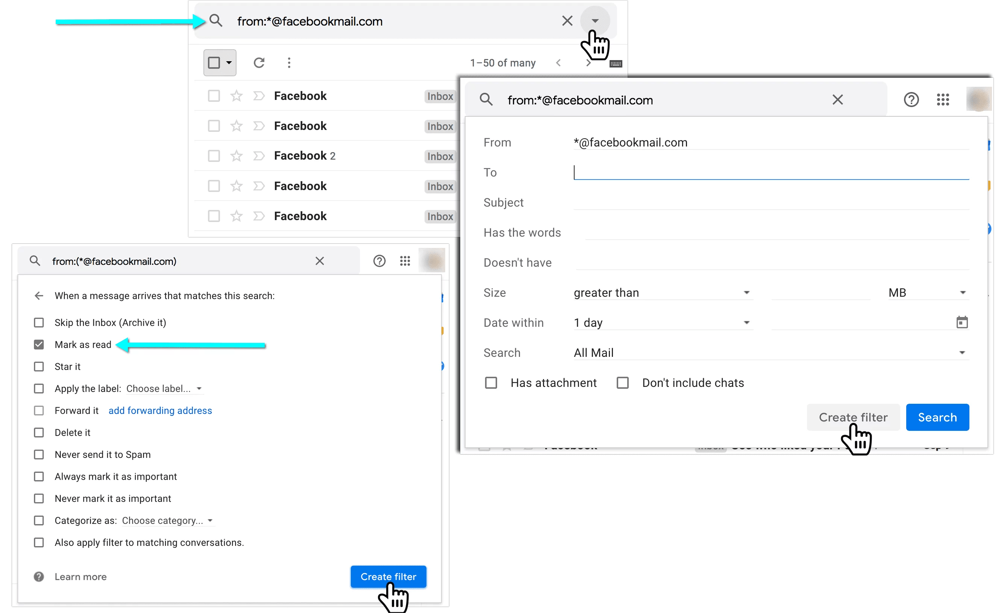Viewport: 1004px width, 613px height.
Task: Click Learn more link
Action: [81, 577]
